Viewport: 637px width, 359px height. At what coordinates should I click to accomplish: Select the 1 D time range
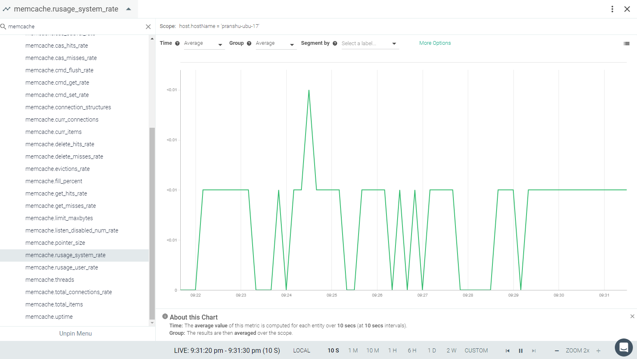432,350
